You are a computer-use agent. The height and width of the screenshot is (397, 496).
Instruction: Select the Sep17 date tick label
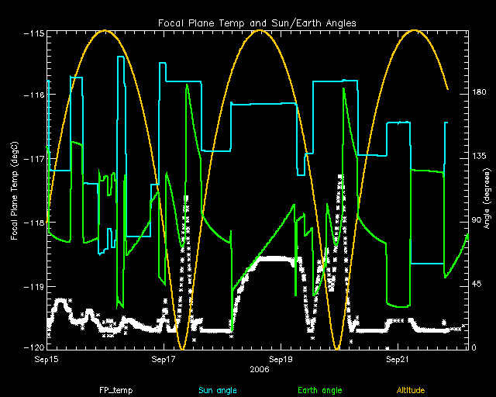(x=164, y=360)
